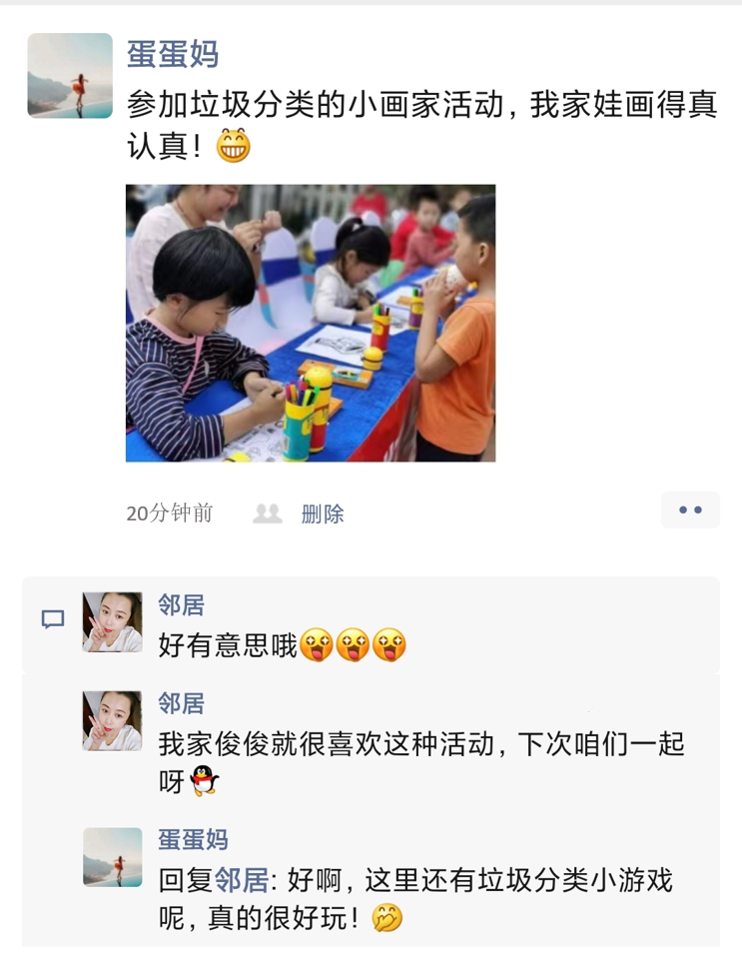
Task: View the kids drawing activity photo
Action: (311, 323)
